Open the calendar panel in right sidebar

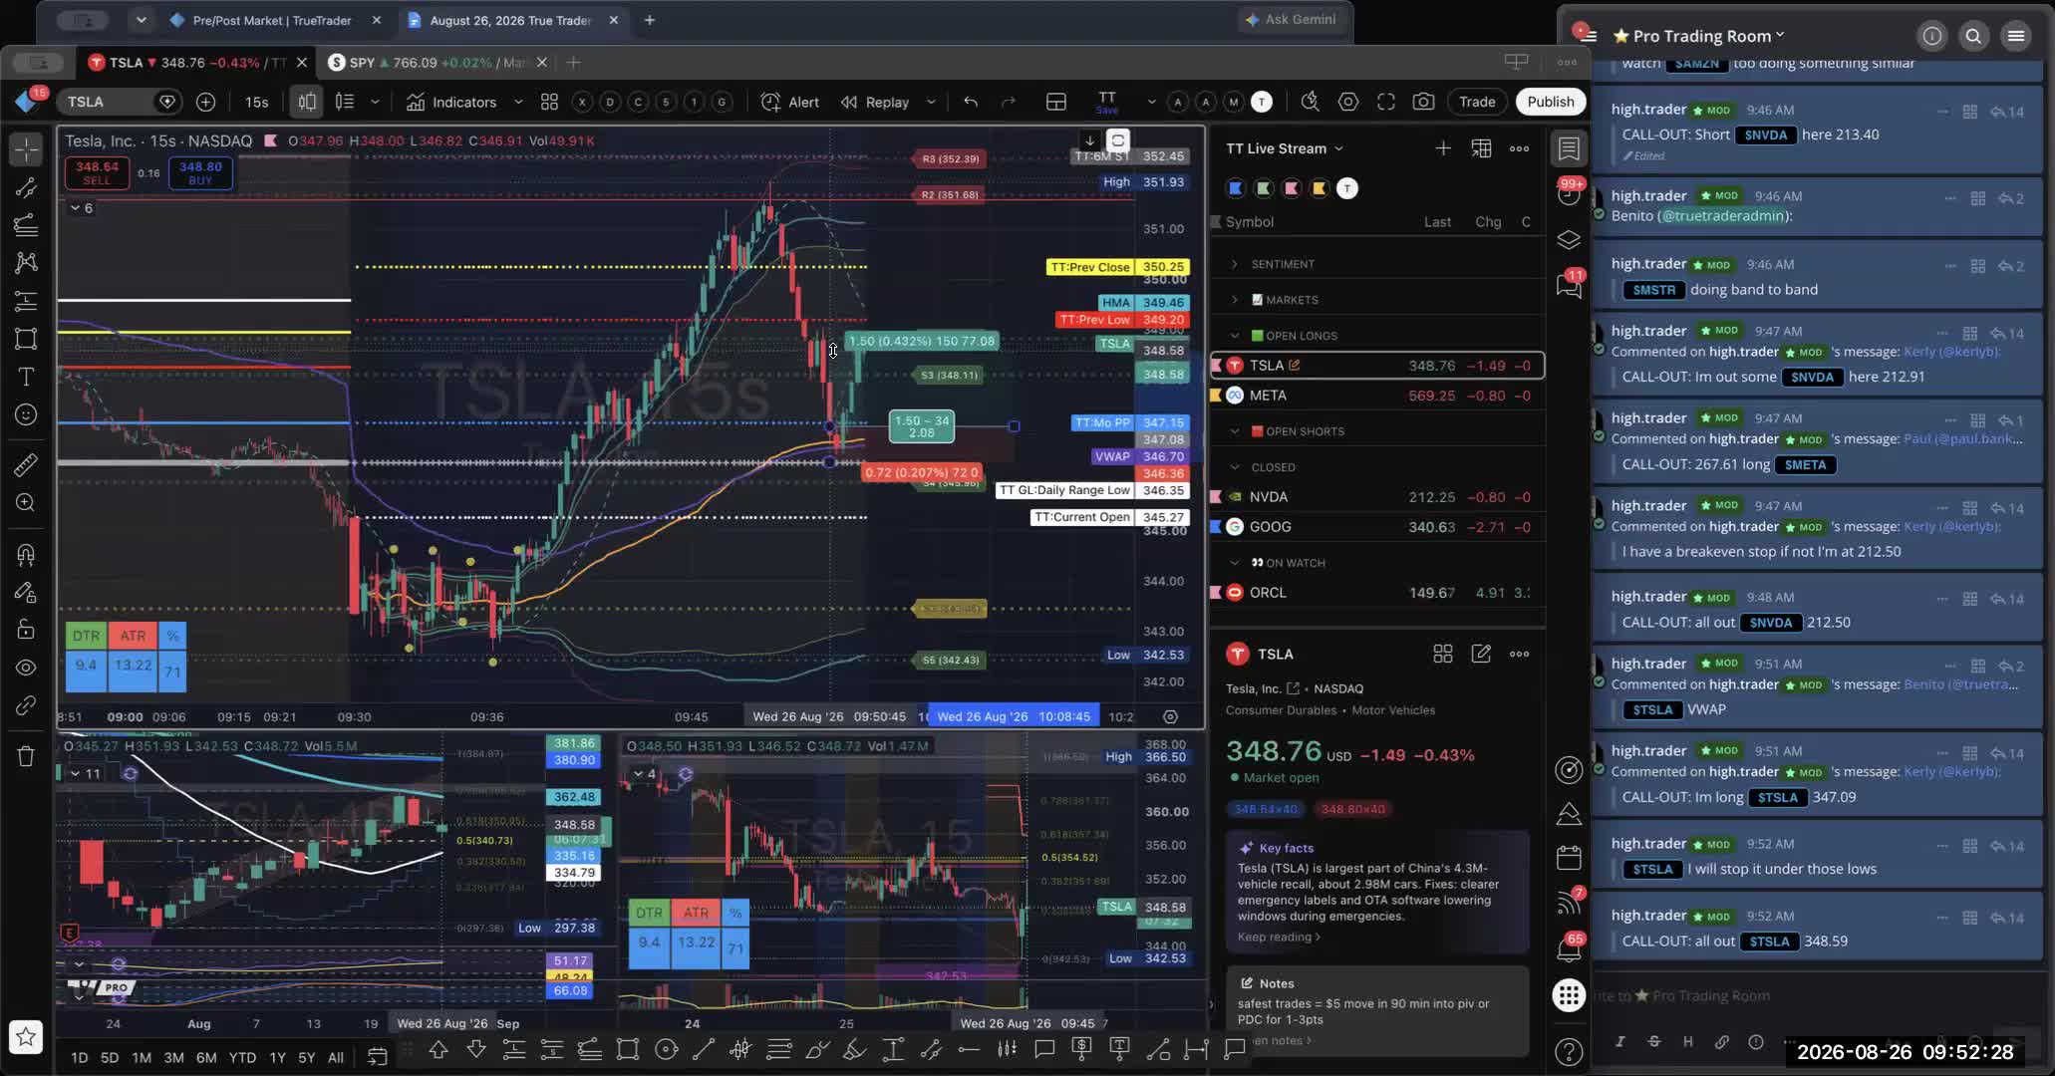coord(1569,858)
